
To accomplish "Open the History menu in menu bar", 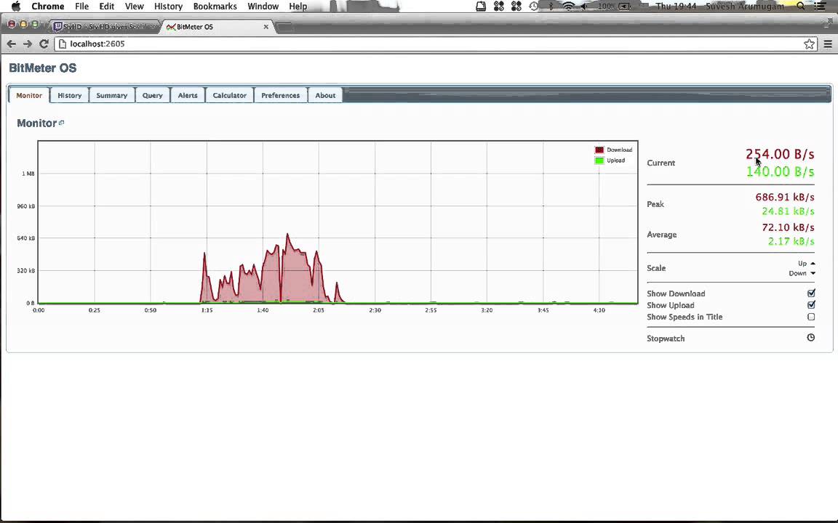I will (168, 7).
